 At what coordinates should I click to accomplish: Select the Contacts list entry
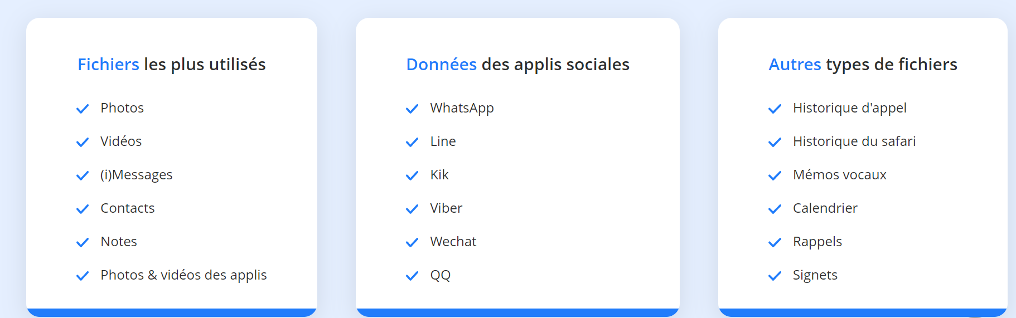pyautogui.click(x=127, y=208)
